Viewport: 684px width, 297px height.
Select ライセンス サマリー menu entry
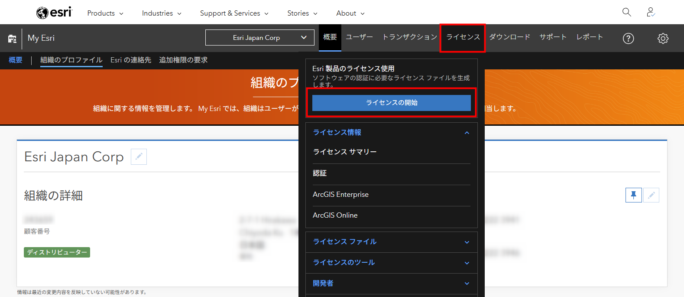click(345, 152)
